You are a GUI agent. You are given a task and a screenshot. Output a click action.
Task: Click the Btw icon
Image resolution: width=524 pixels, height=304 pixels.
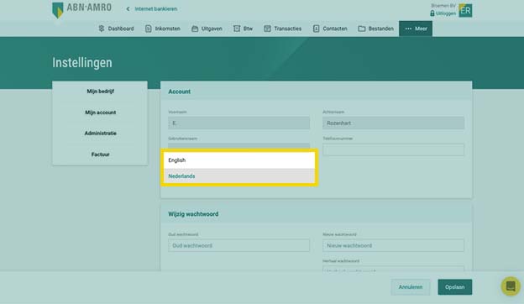(237, 29)
